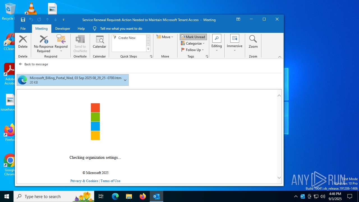Image resolution: width=359 pixels, height=202 pixels.
Task: Click Send to OneNote icon
Action: [x=80, y=44]
